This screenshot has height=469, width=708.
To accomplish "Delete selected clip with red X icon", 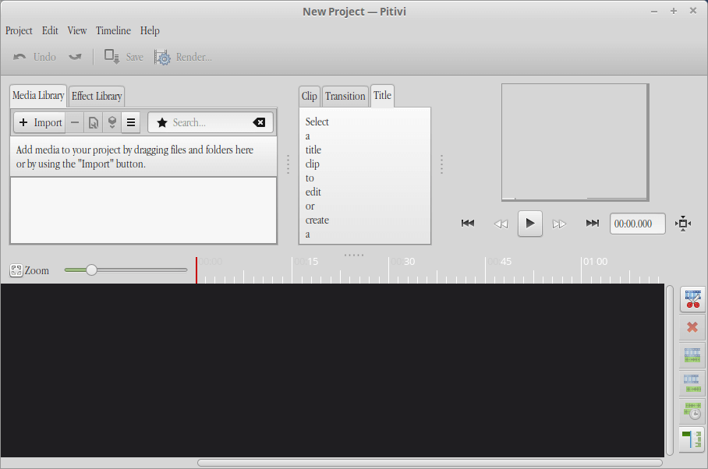I will coord(692,327).
